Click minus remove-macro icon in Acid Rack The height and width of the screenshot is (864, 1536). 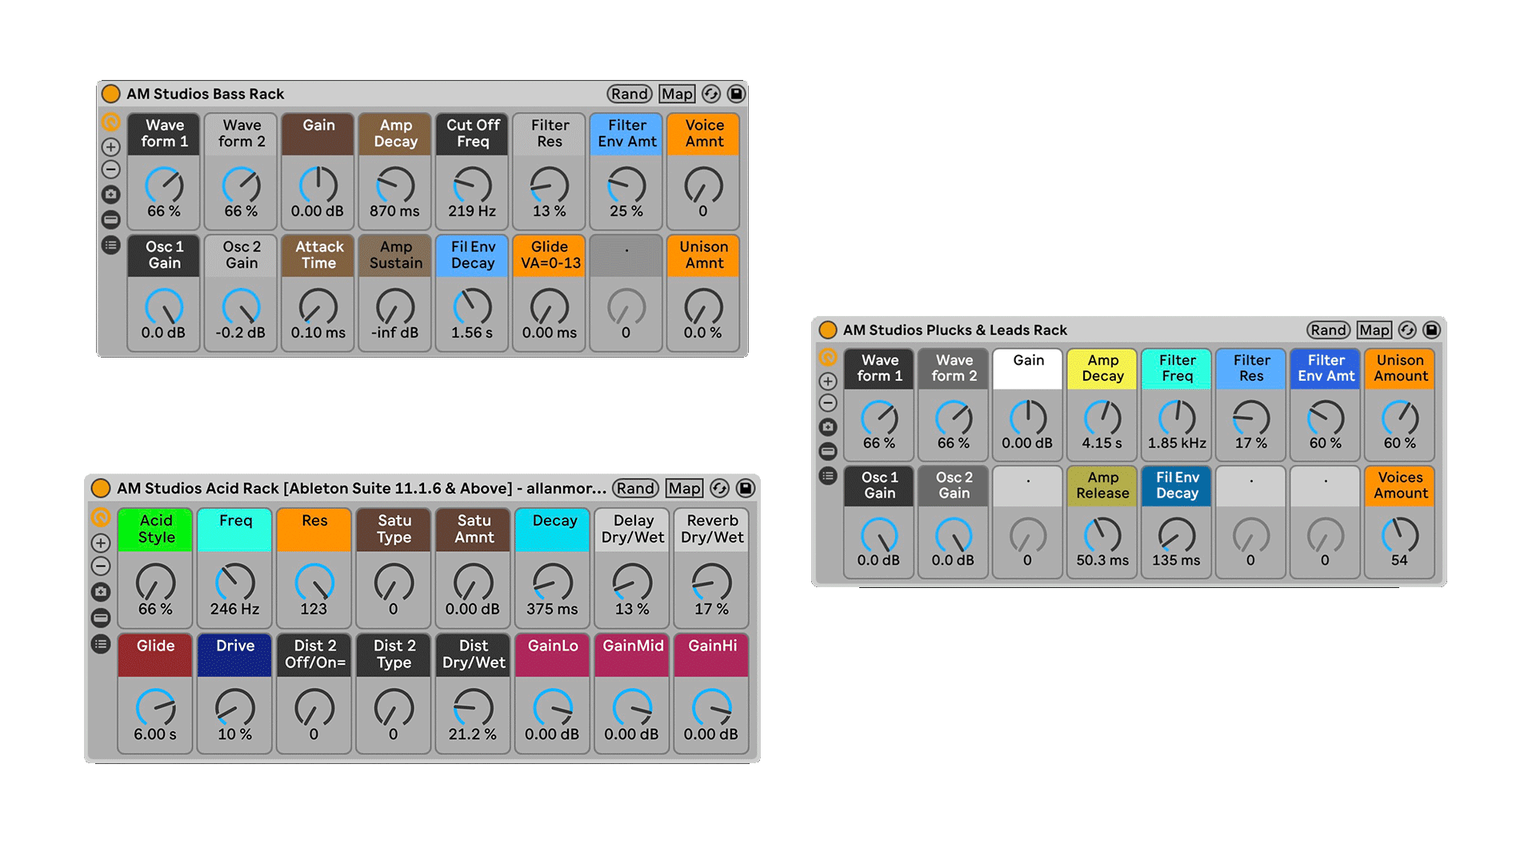(x=101, y=566)
